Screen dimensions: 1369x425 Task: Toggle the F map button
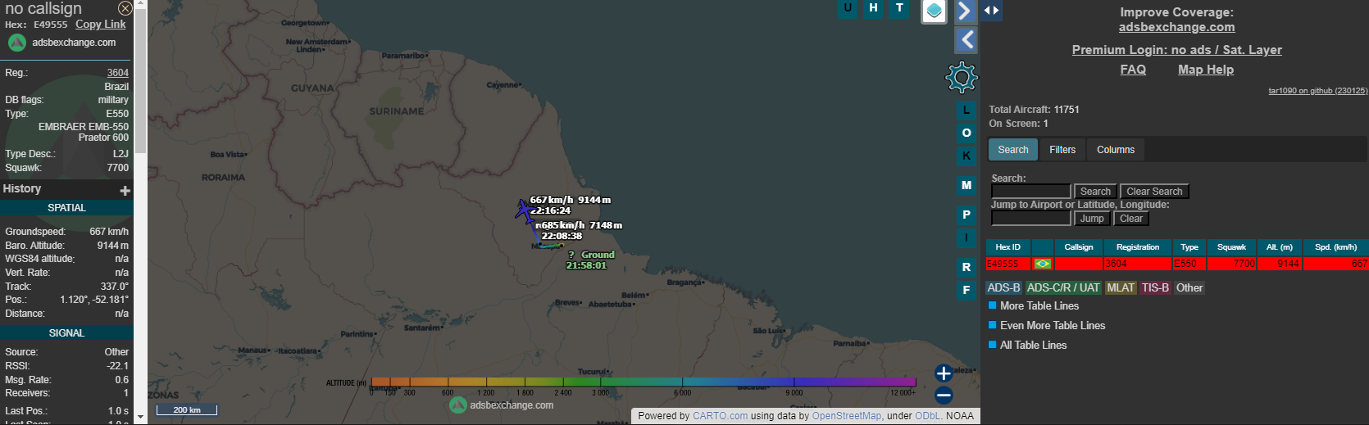pyautogui.click(x=966, y=290)
